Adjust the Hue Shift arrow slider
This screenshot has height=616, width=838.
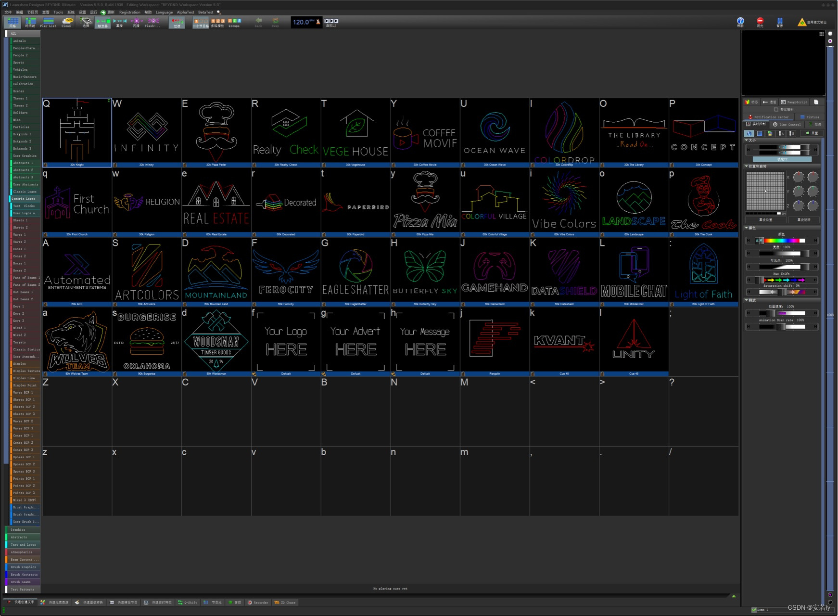[782, 280]
